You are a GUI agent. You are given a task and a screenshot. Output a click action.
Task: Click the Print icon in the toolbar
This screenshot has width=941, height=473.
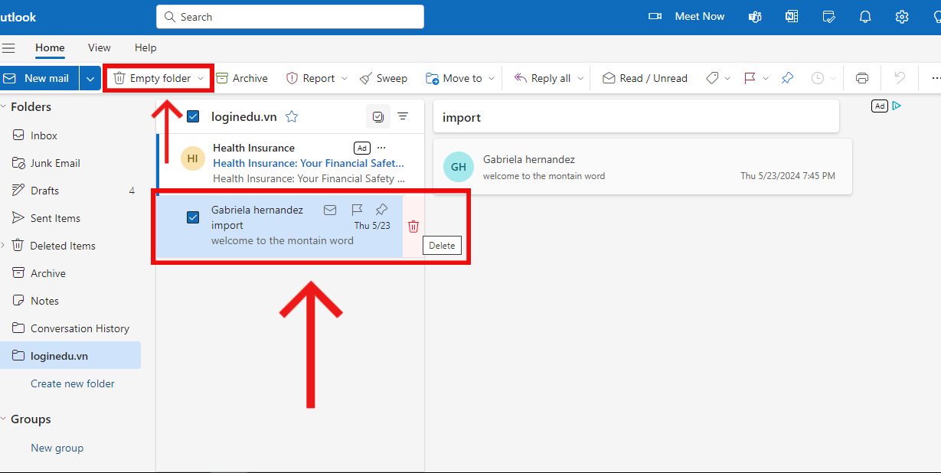tap(862, 78)
